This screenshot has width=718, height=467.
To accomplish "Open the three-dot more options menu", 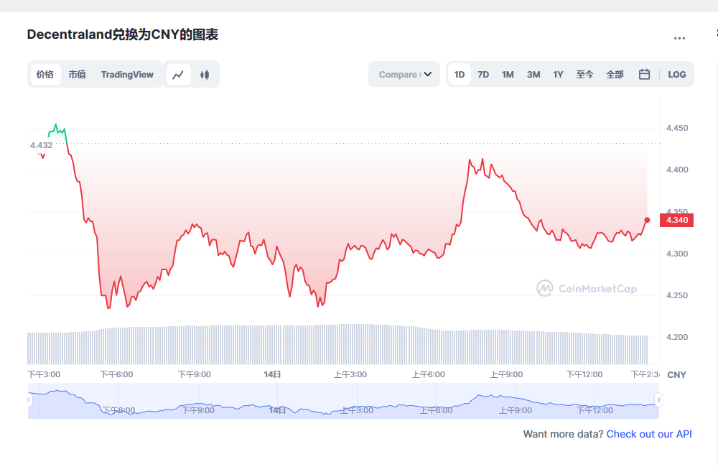I will point(679,38).
